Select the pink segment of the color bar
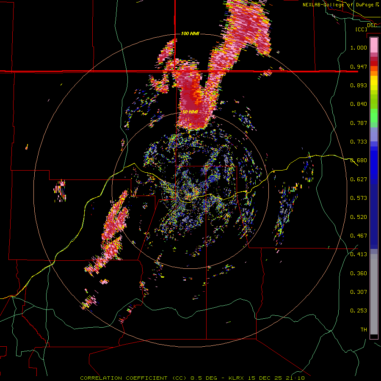 (x=374, y=45)
